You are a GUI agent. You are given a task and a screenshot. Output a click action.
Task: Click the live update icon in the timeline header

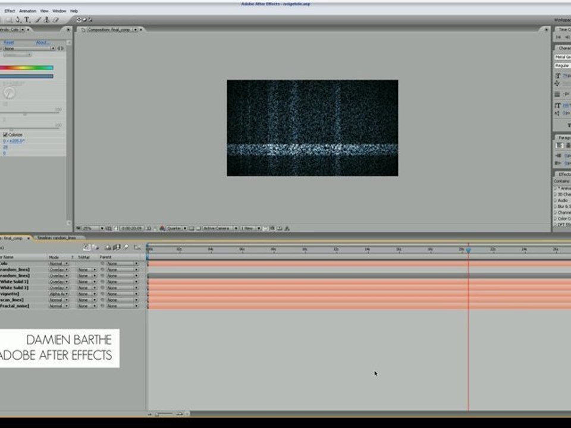(x=87, y=247)
